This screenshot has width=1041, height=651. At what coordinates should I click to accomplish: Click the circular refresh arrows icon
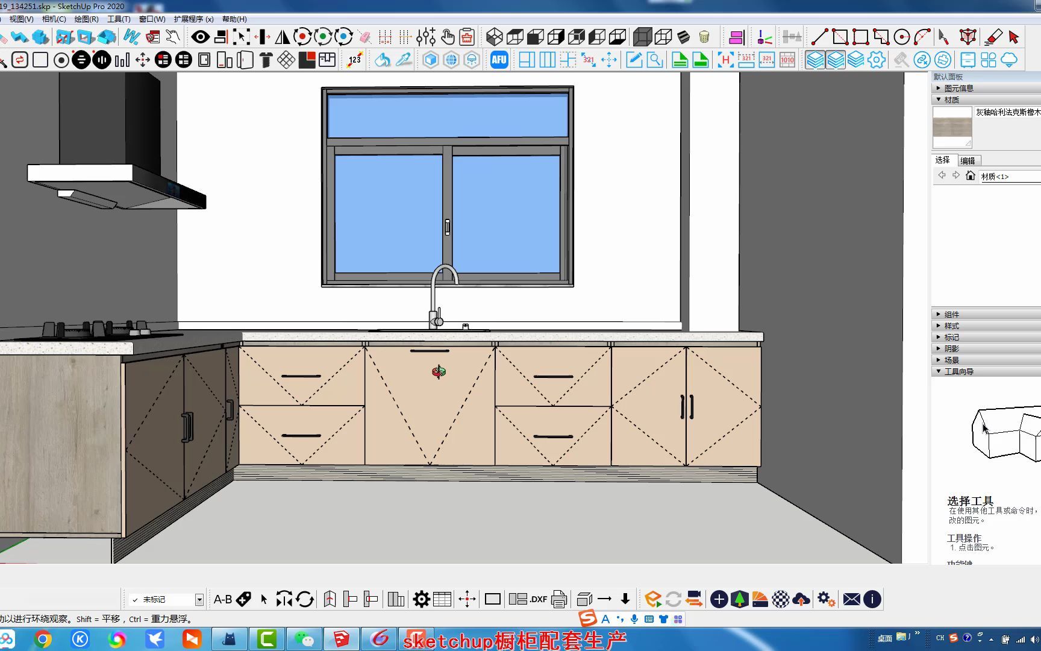pyautogui.click(x=305, y=599)
